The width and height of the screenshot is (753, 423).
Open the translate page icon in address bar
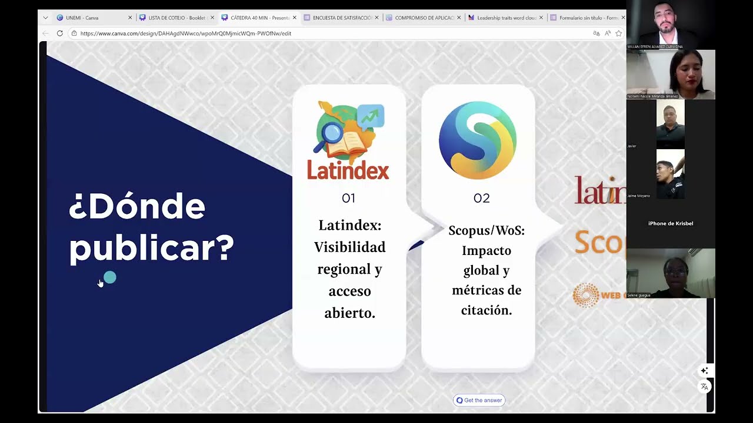[597, 33]
